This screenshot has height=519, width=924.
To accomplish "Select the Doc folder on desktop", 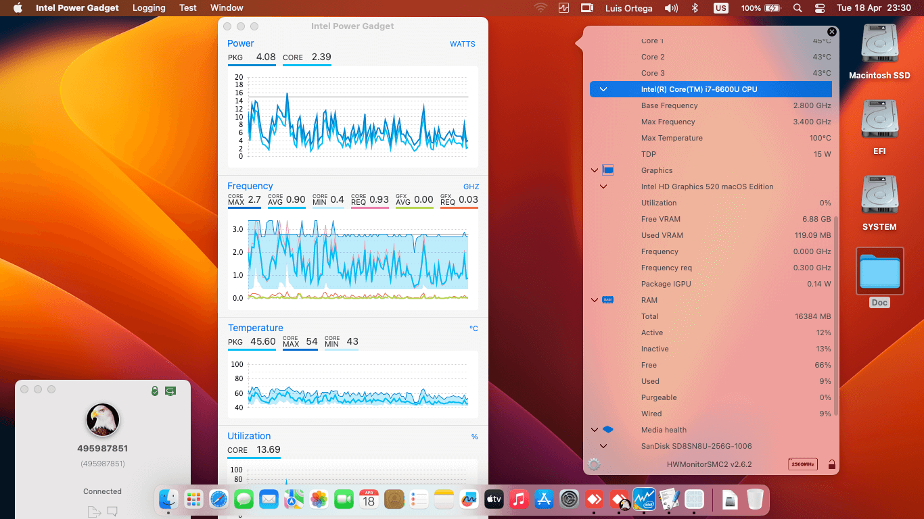I will tap(879, 271).
